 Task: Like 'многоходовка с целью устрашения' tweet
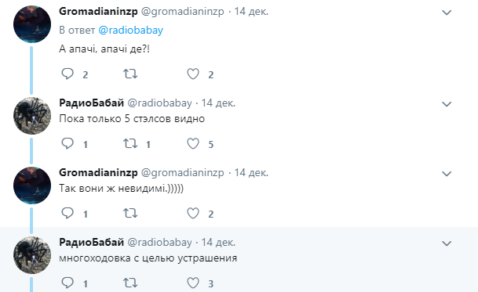[x=193, y=283]
